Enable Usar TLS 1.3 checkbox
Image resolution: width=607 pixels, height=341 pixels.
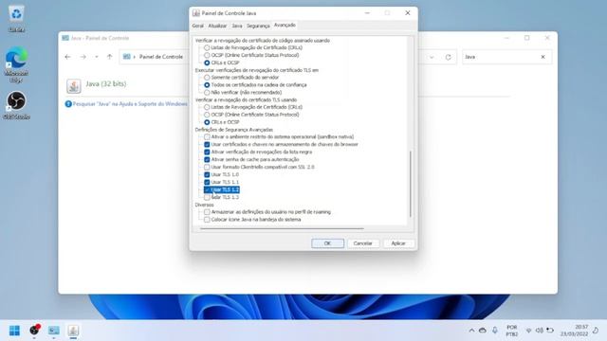[x=207, y=197]
